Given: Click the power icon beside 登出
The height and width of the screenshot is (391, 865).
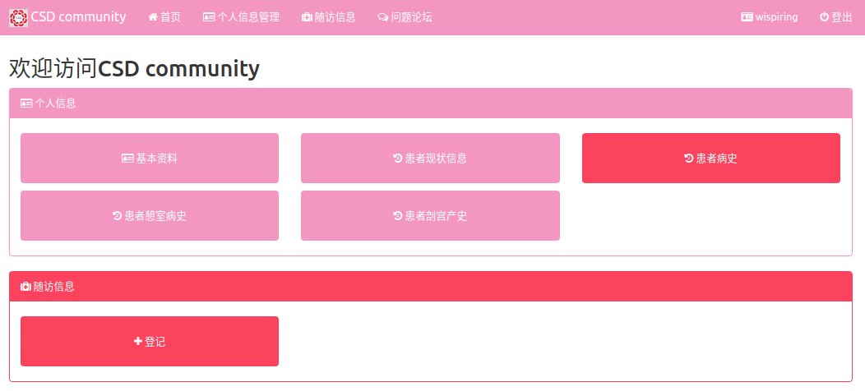Looking at the screenshot, I should point(824,17).
